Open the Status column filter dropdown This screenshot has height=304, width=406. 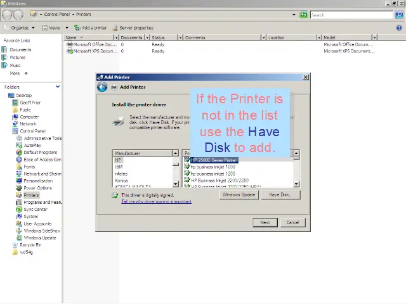180,38
